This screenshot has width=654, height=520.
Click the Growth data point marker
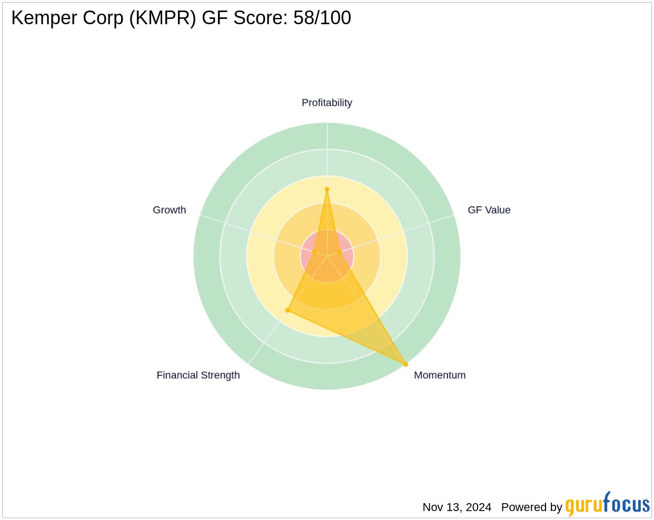[314, 253]
